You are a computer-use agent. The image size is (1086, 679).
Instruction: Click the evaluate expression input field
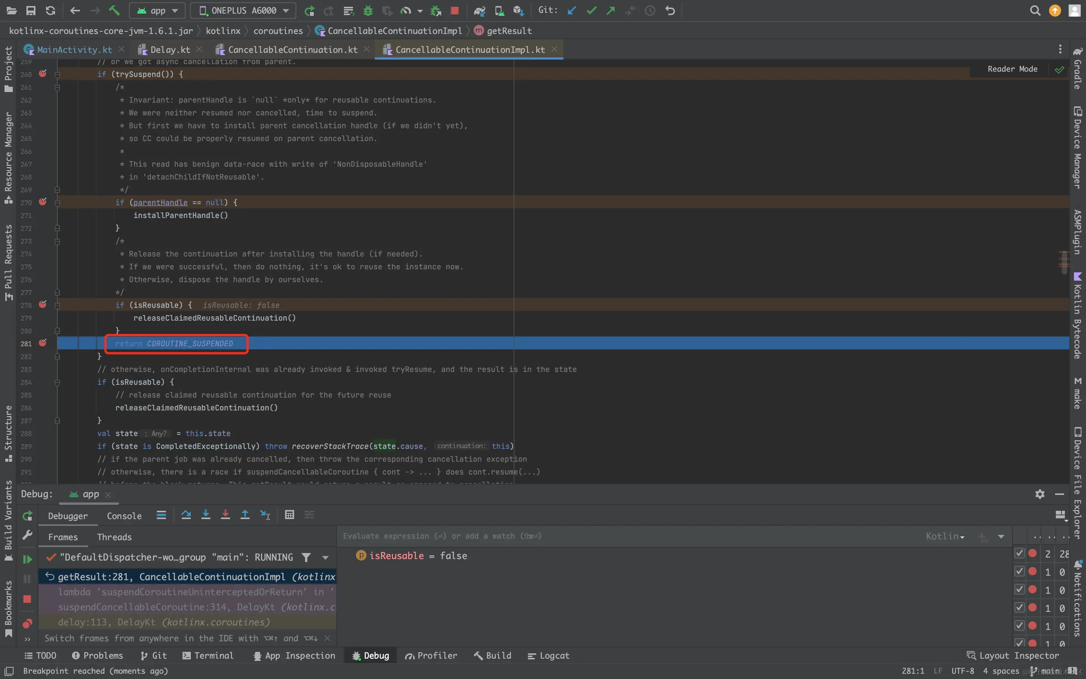pyautogui.click(x=628, y=536)
